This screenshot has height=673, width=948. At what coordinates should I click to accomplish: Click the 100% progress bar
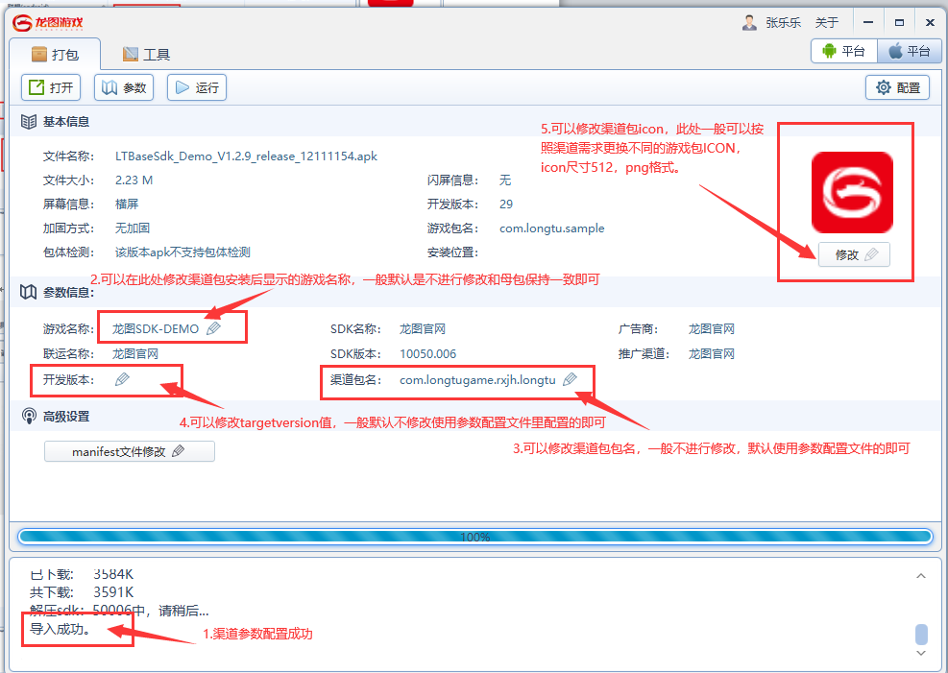click(x=474, y=537)
